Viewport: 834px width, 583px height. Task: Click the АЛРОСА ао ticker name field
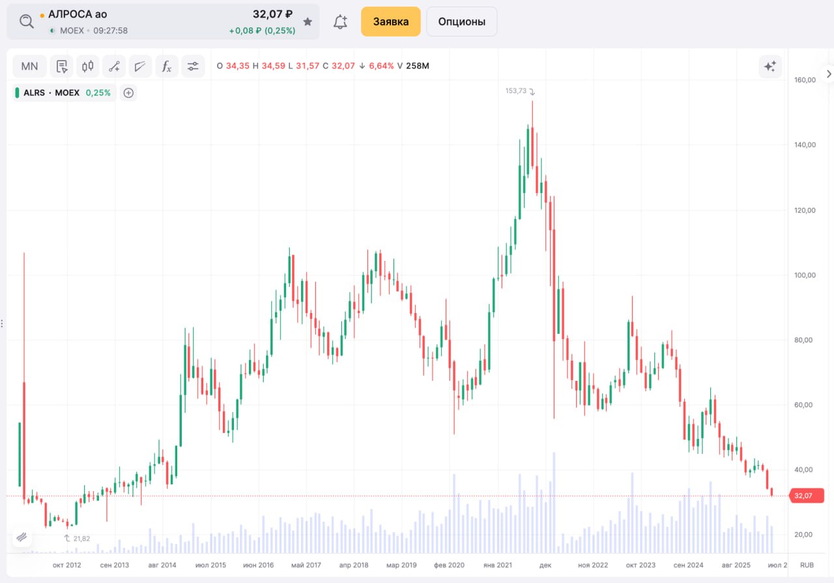(x=78, y=14)
